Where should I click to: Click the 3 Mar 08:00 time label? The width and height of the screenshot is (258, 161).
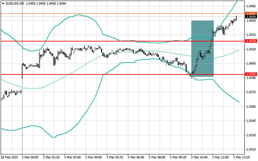coord(157,158)
